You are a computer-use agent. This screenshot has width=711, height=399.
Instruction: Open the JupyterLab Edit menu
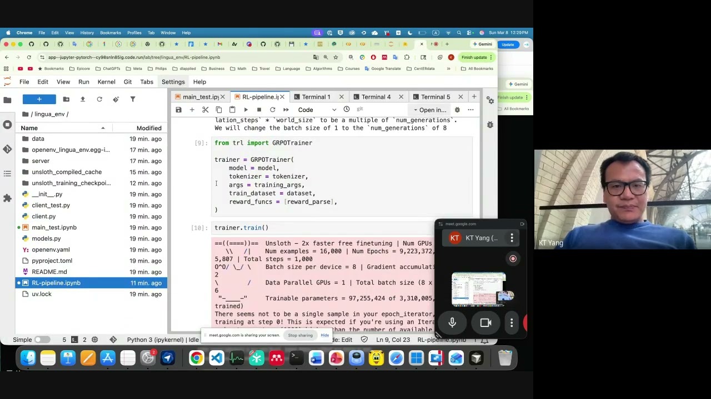pyautogui.click(x=43, y=82)
